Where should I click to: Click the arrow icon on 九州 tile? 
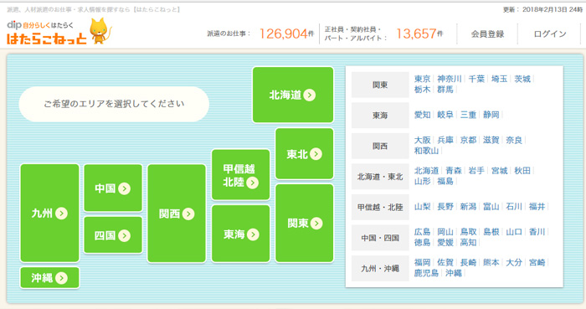coord(61,214)
